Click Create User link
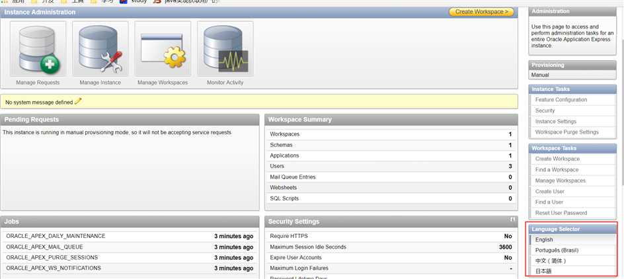Viewport: 624px width, 279px height. point(549,191)
